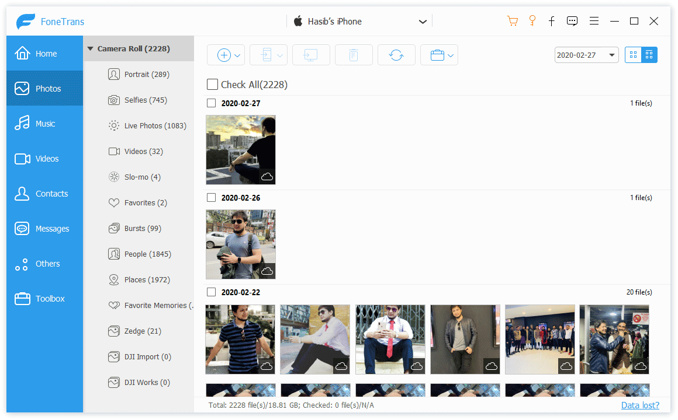Select the Messages section
This screenshot has width=678, height=420.
44,228
